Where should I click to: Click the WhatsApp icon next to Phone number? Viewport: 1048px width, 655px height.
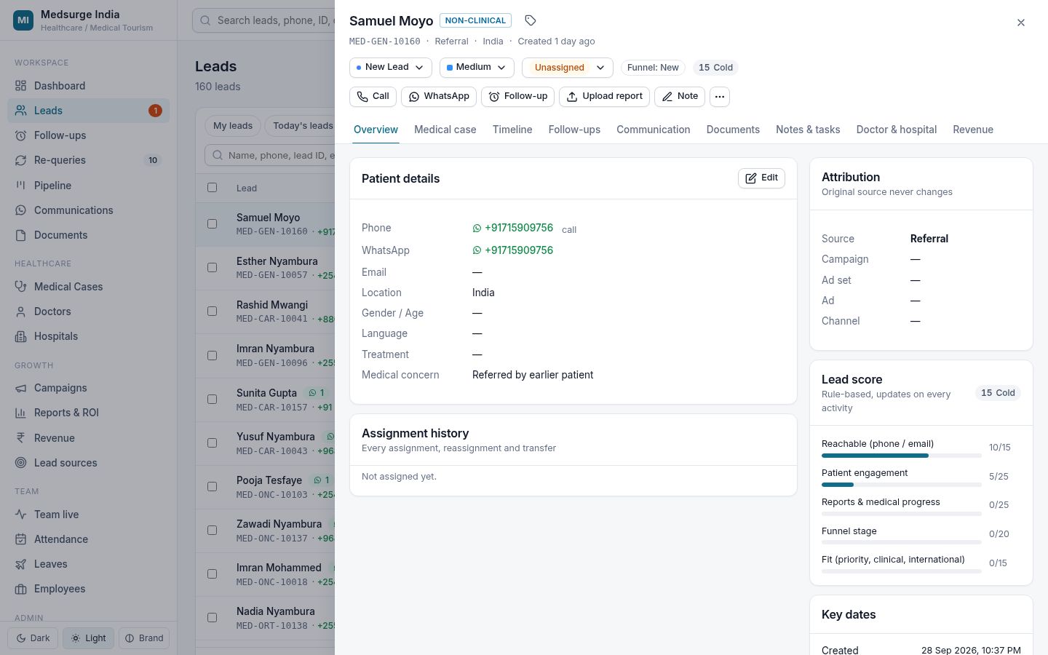pos(477,229)
